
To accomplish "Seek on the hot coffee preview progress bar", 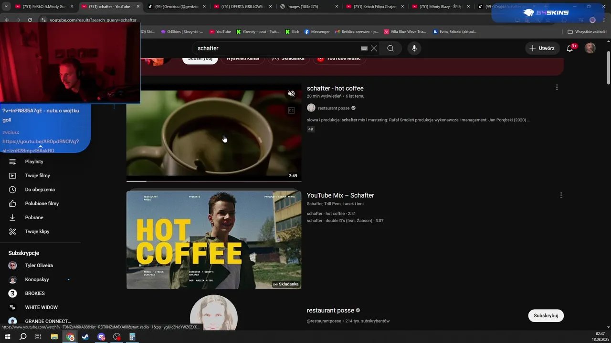I will click(214, 181).
